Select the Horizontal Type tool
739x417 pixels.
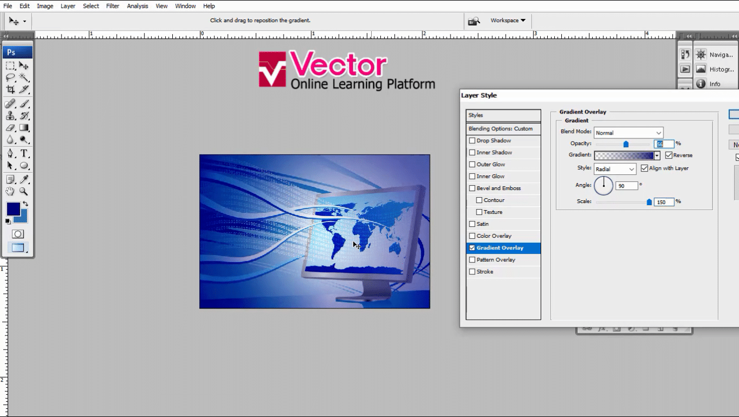point(24,154)
